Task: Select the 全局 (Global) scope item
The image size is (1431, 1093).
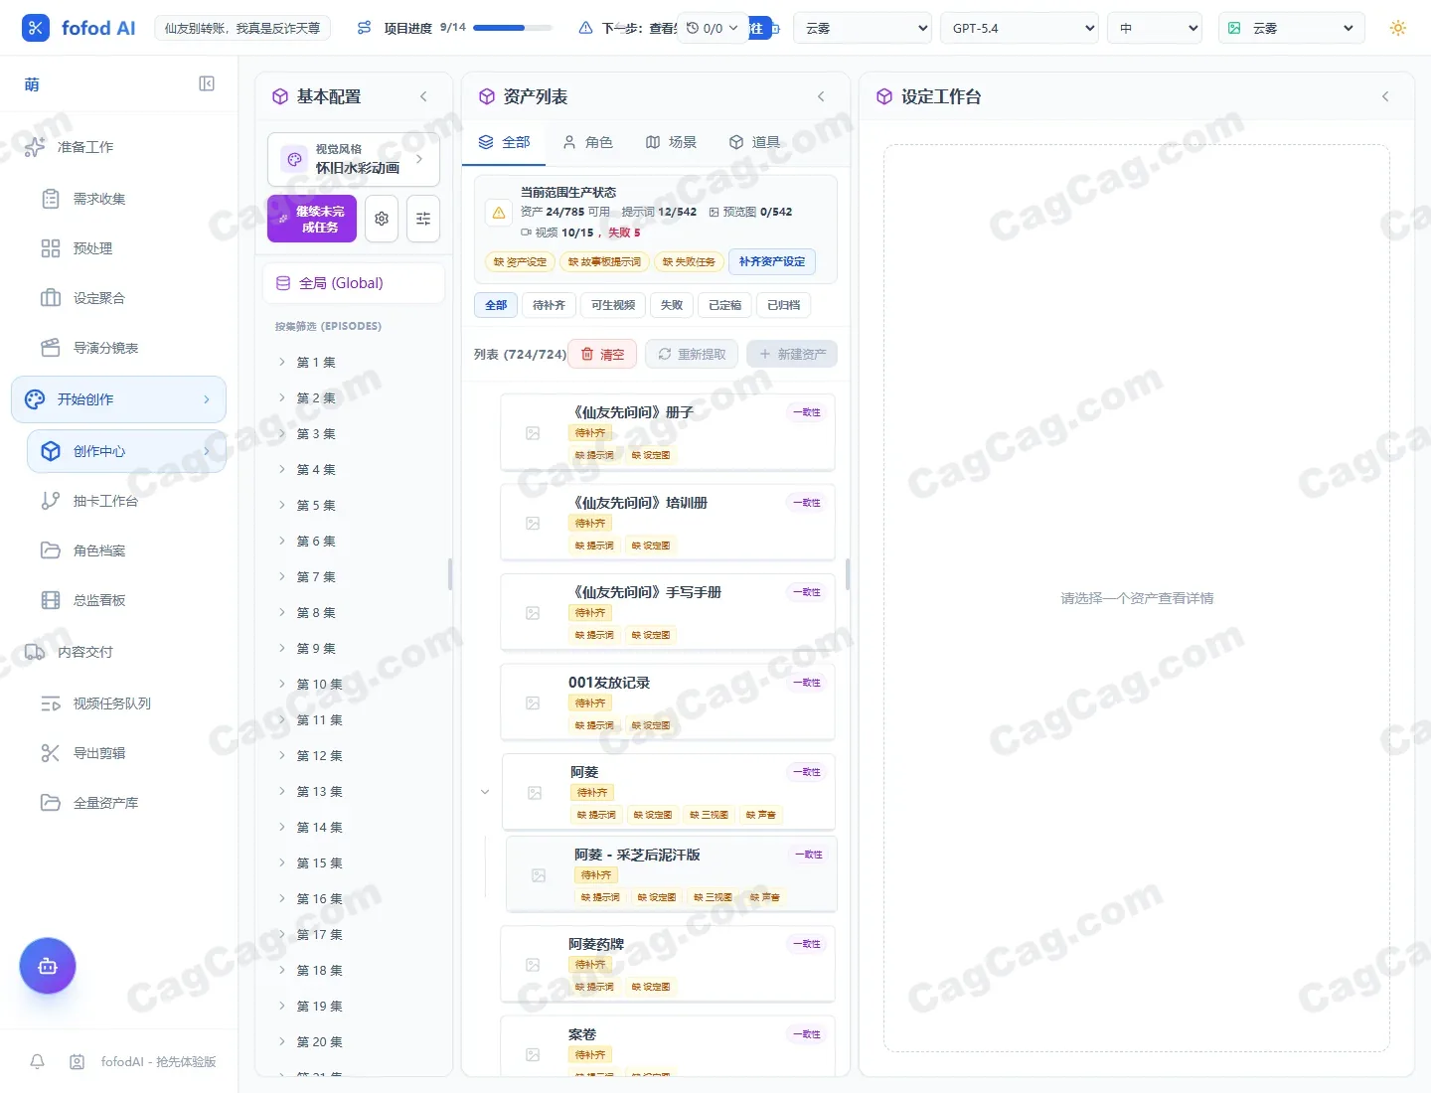Action: [354, 283]
